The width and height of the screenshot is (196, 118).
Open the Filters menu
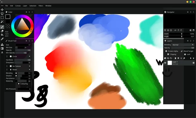[x=41, y=6]
